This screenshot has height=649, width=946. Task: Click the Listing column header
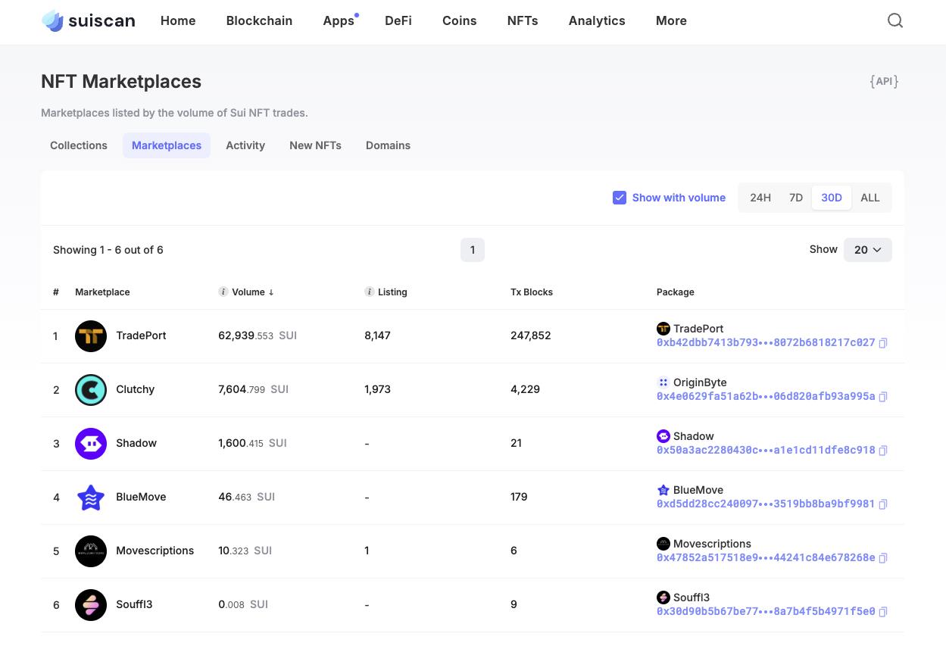click(x=392, y=292)
